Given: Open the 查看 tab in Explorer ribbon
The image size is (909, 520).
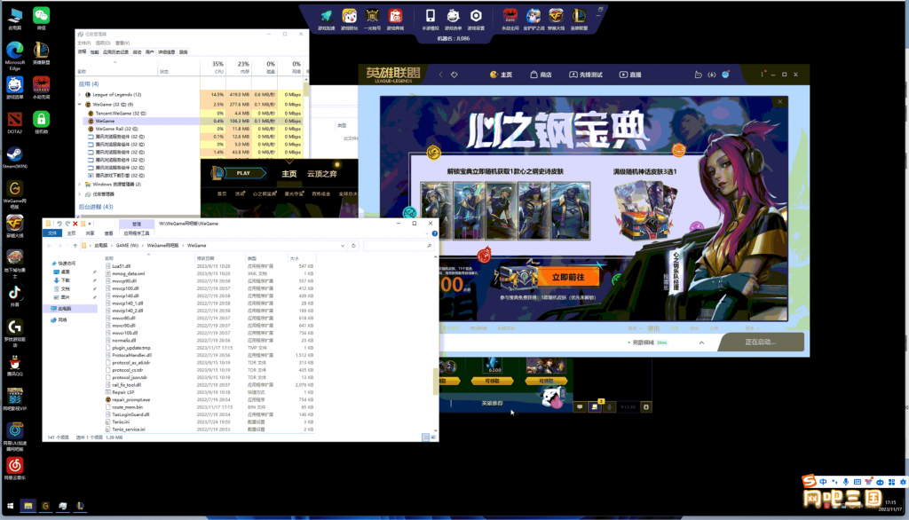Looking at the screenshot, I should pos(108,233).
